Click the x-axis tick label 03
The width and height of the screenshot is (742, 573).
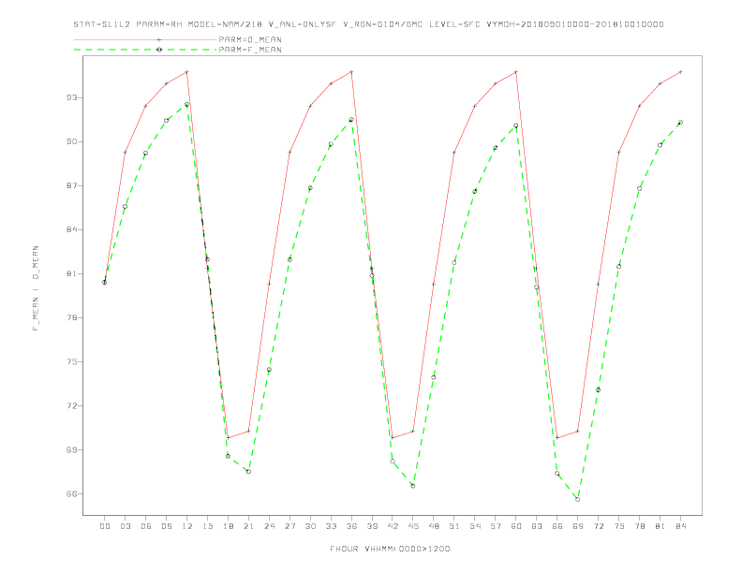(x=125, y=526)
